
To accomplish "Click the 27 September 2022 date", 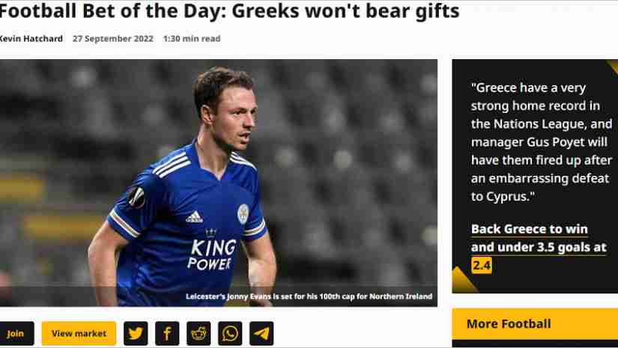I will tap(112, 39).
